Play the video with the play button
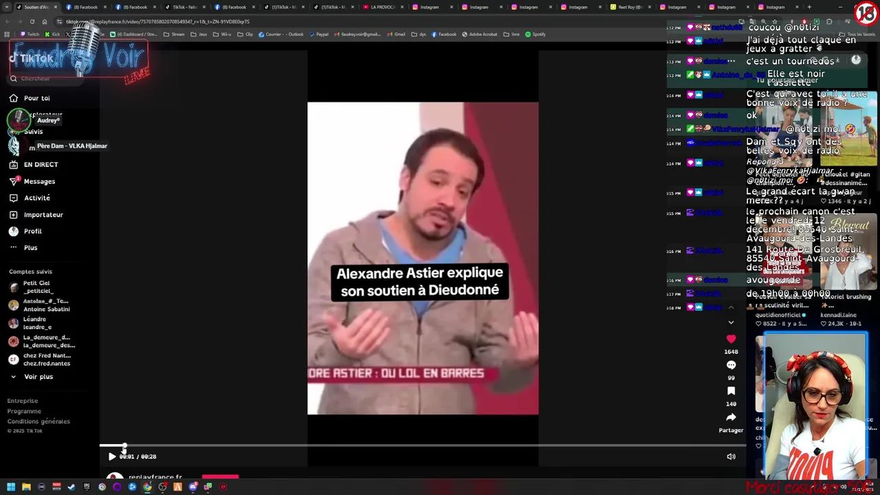This screenshot has height=495, width=880. click(x=112, y=456)
